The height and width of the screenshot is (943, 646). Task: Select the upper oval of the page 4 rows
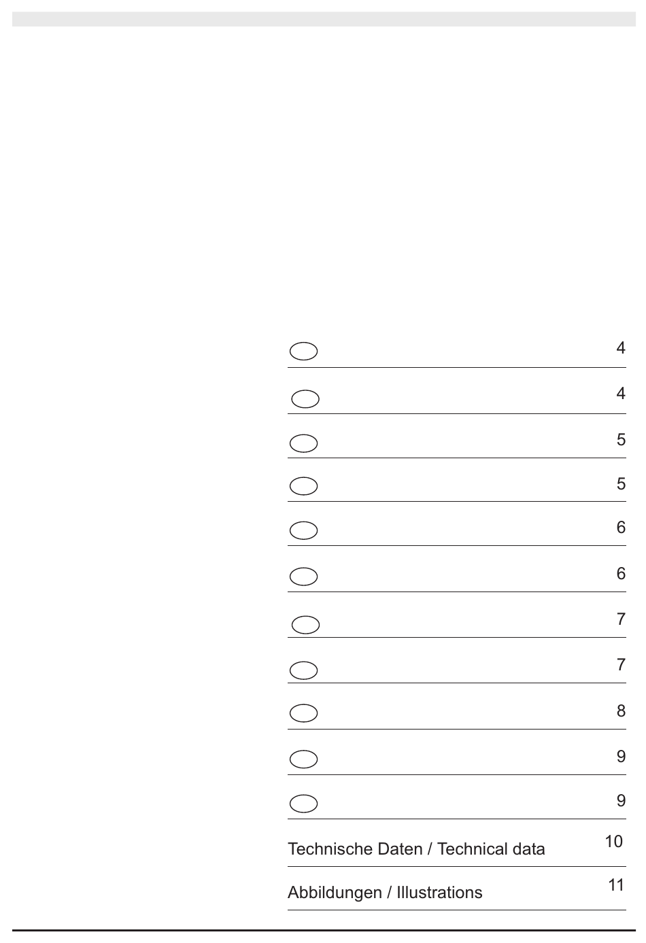click(303, 352)
